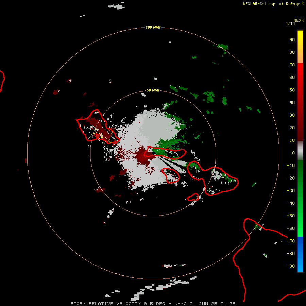Click the positive "20" scale value
This screenshot has width=306, height=306.
tap(292, 128)
